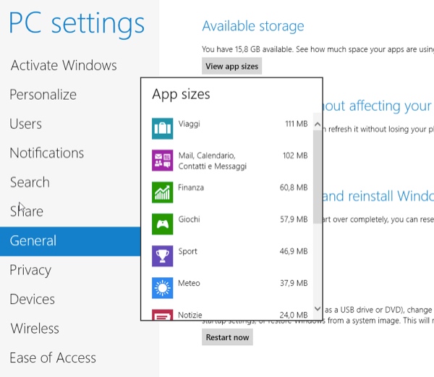
Task: Click the Viaggi suitcase app icon
Action: coord(163,129)
